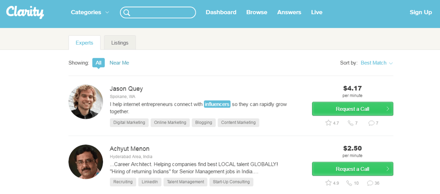This screenshot has height=194, width=440.
Task: Switch to the Experts tab
Action: point(84,42)
